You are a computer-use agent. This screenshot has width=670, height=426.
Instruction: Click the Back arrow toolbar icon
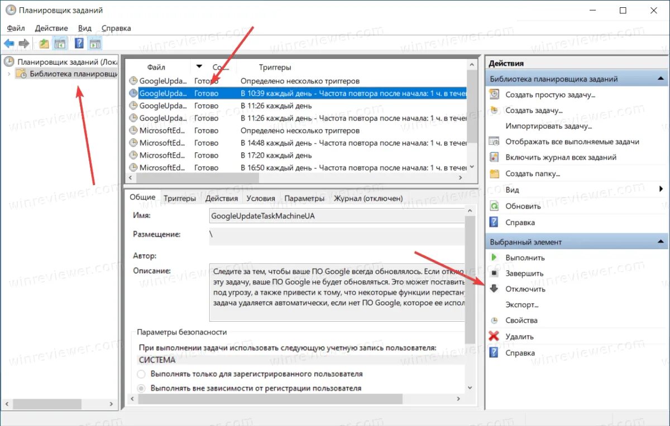[9, 43]
